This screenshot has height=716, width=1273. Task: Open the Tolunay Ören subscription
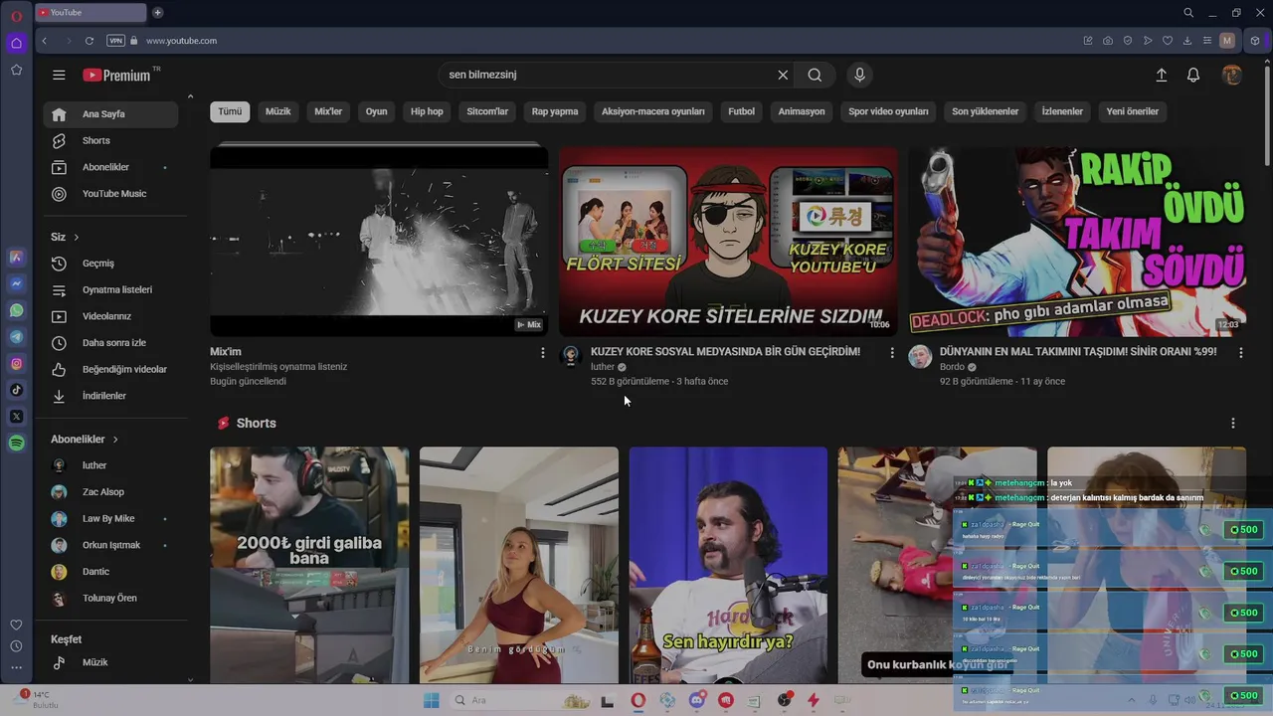tap(110, 598)
